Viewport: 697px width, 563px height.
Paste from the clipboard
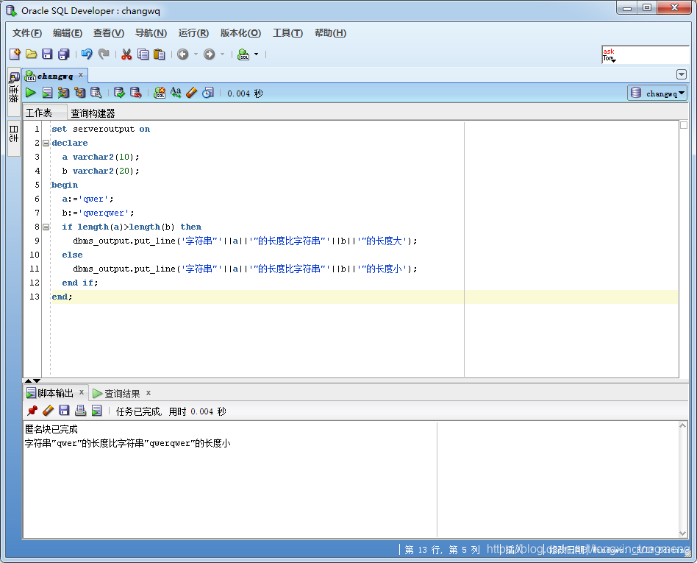tap(158, 54)
